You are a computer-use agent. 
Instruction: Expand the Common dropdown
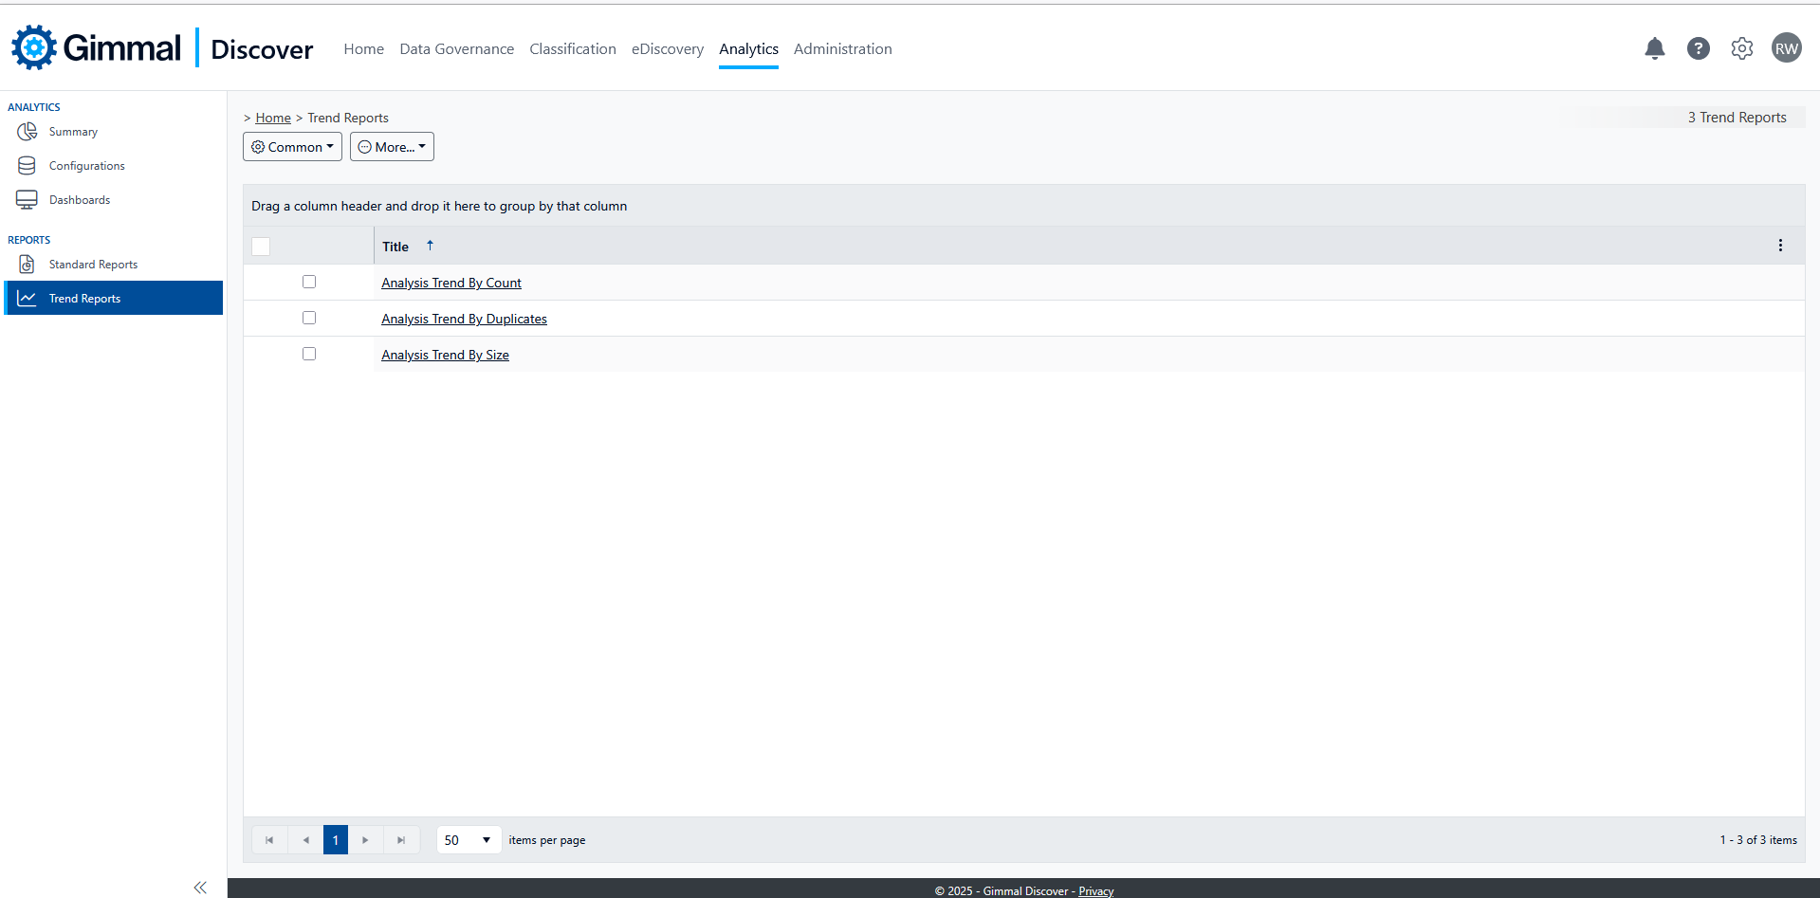[x=292, y=147]
